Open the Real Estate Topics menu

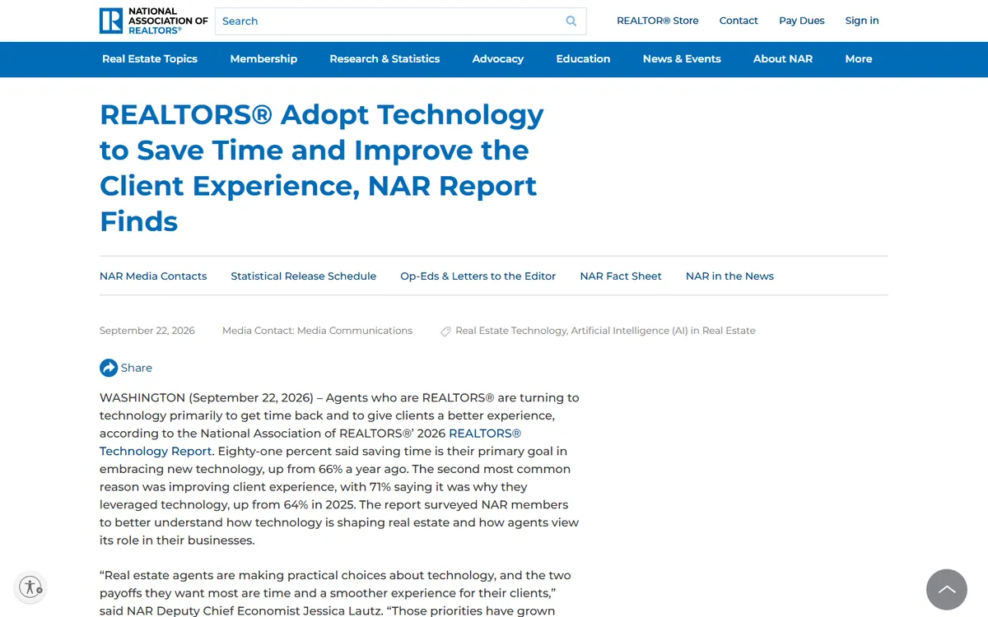point(150,59)
